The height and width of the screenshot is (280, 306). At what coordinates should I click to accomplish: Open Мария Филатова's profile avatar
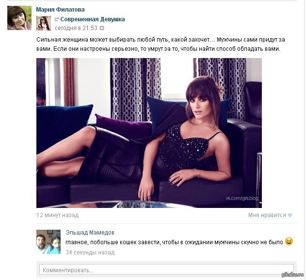[x=19, y=18]
